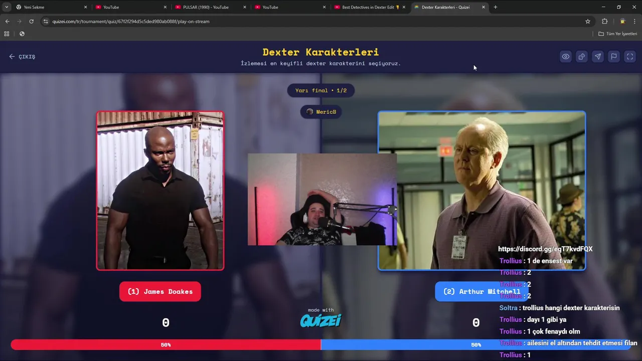642x361 pixels.
Task: Click the streamer webcam overlay
Action: coord(322,200)
